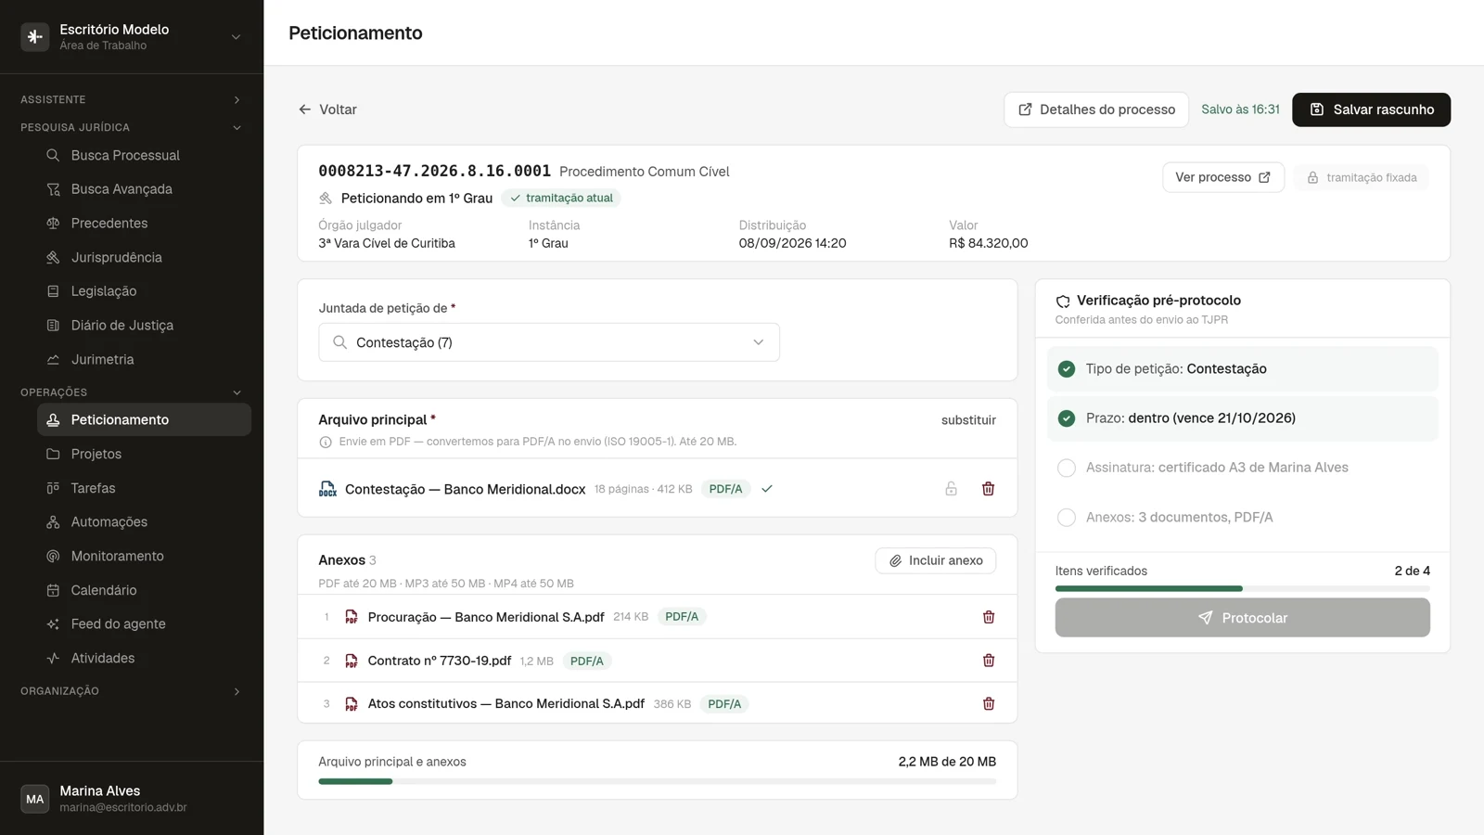Click the Ver processo button
The width and height of the screenshot is (1484, 835).
coord(1223,177)
